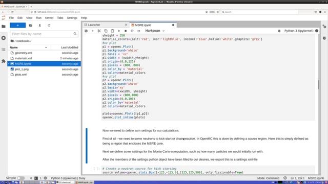Click the Mode: Command status indicator

(x=268, y=178)
